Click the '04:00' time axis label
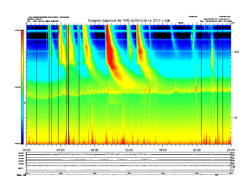 [61, 150]
